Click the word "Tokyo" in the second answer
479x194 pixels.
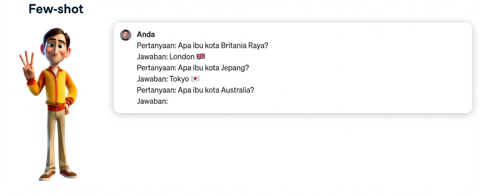pos(179,79)
